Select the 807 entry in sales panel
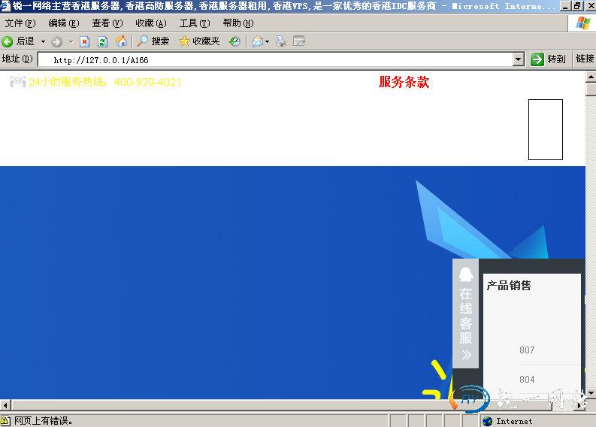596x427 pixels. (x=527, y=350)
